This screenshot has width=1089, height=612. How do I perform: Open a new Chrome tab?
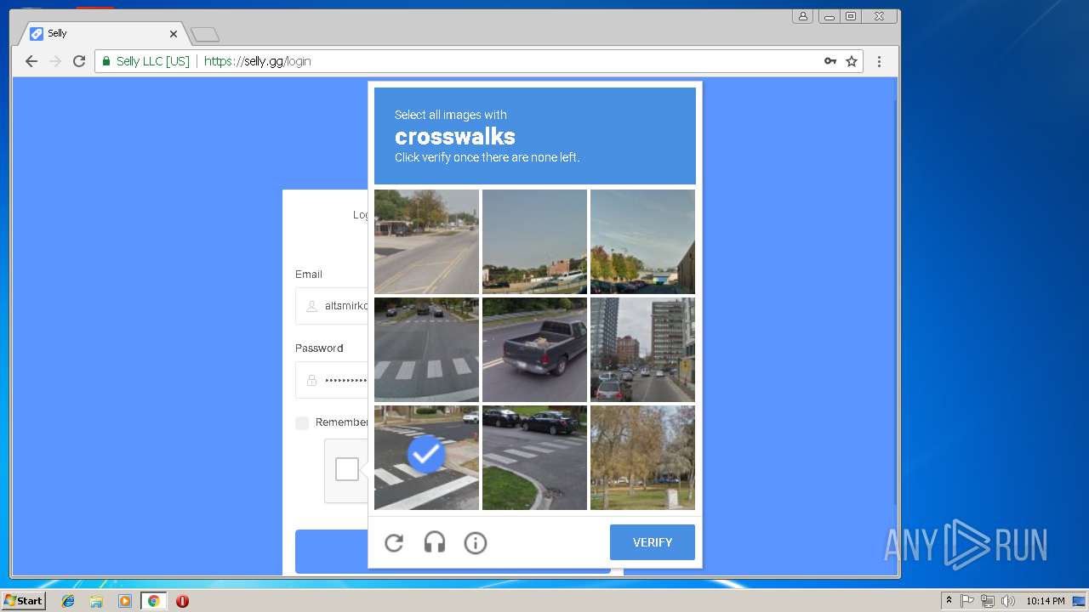pyautogui.click(x=205, y=34)
